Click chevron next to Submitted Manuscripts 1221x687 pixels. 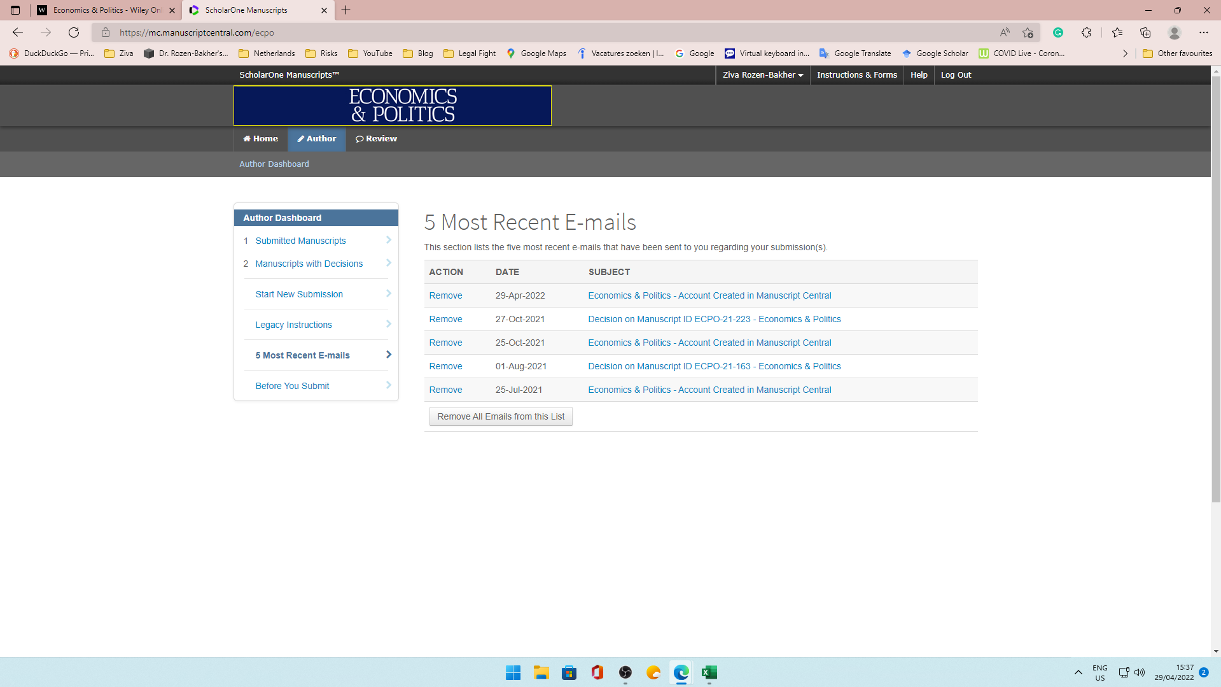pyautogui.click(x=389, y=240)
